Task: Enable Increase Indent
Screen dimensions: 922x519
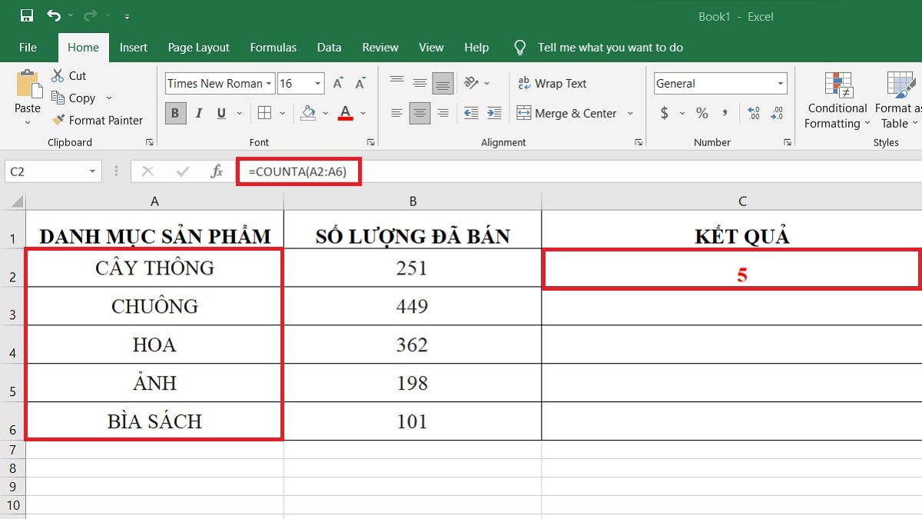Action: point(493,113)
